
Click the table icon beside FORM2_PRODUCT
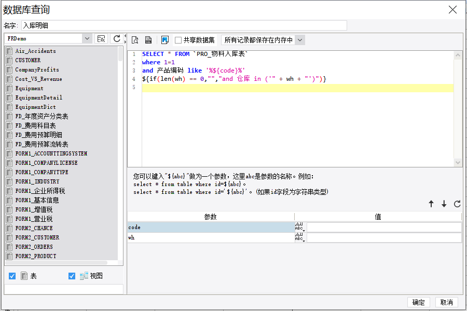click(9, 256)
